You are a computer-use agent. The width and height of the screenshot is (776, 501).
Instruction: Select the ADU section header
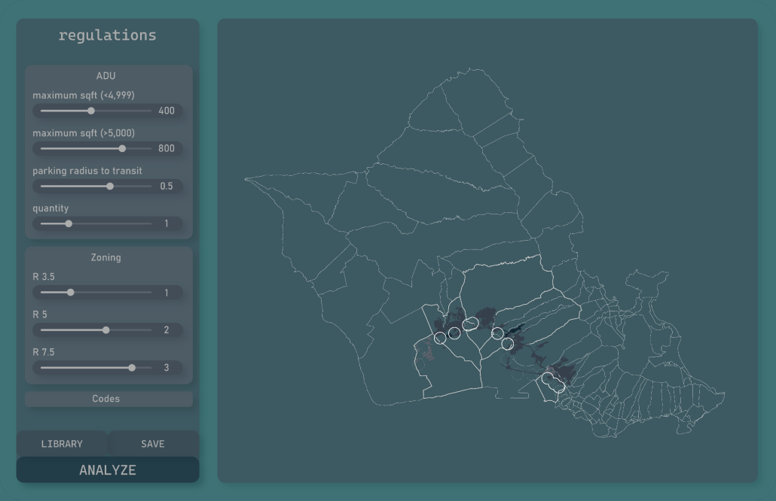(x=107, y=75)
